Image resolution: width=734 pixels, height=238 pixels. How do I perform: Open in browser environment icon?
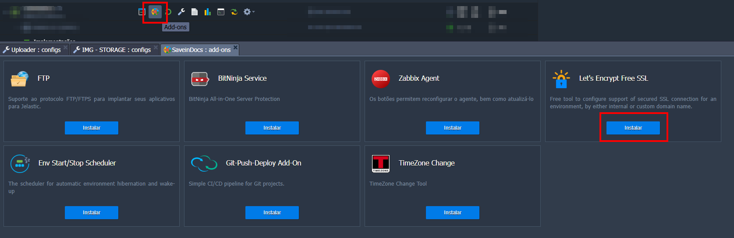pos(142,12)
